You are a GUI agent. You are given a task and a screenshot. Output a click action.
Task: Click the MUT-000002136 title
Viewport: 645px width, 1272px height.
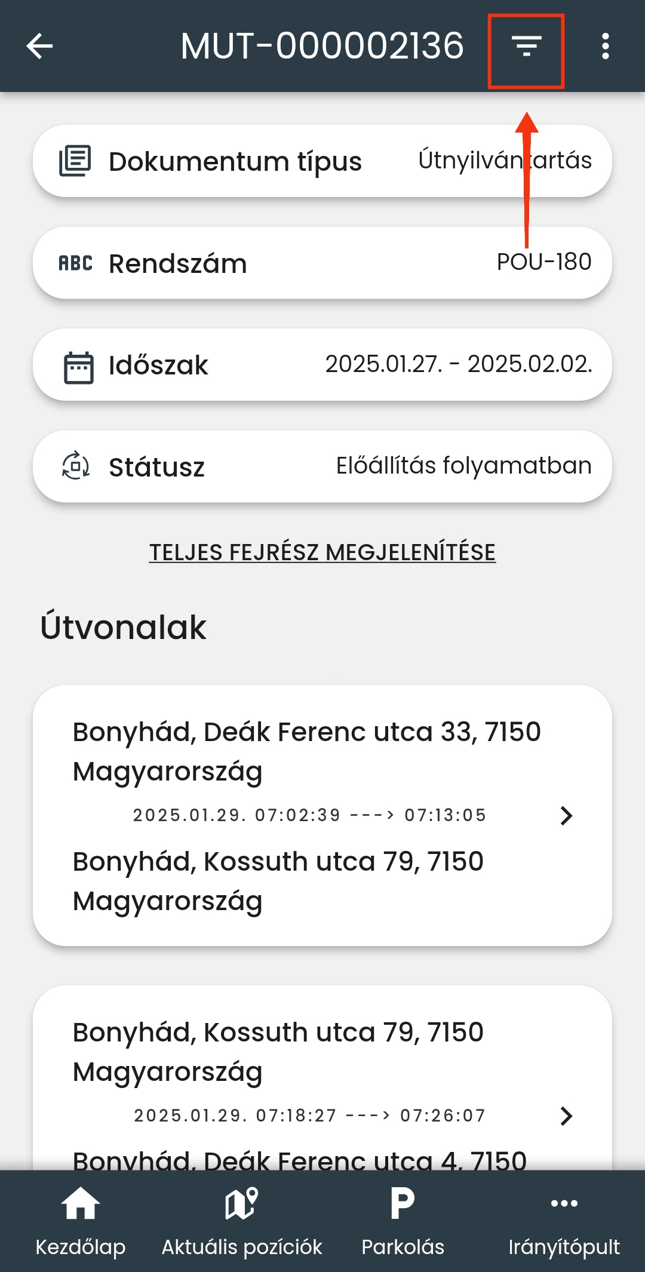pos(322,46)
